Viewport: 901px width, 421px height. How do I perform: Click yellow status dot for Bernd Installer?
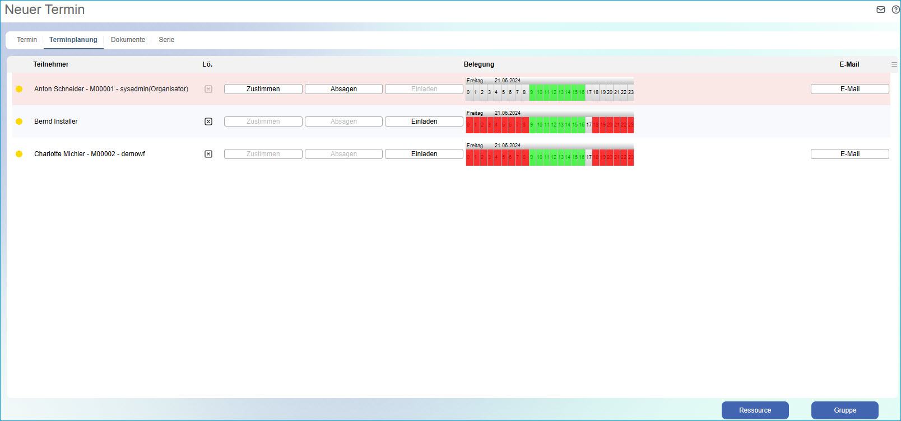[19, 121]
